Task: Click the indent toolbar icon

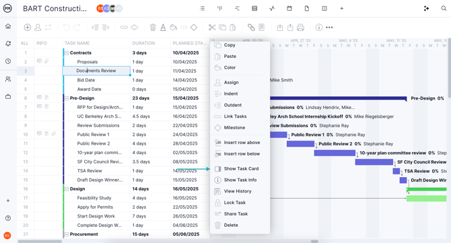Action: tap(106, 28)
